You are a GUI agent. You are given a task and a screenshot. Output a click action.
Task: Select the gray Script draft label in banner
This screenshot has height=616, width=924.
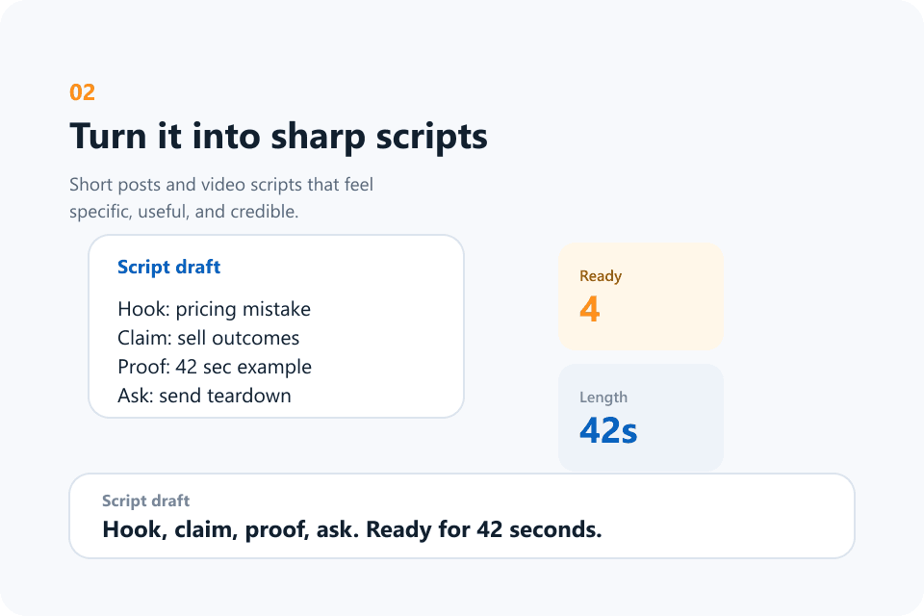pyautogui.click(x=145, y=500)
